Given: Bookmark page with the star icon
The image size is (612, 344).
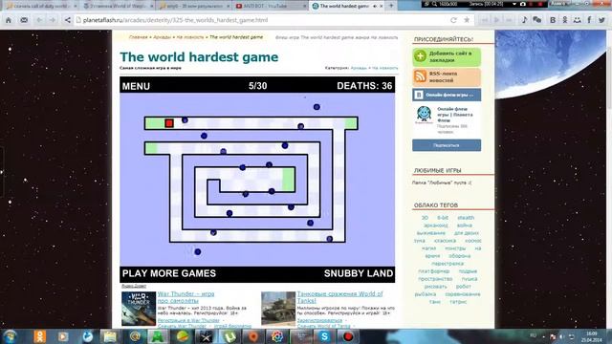Looking at the screenshot, I should pos(467,20).
